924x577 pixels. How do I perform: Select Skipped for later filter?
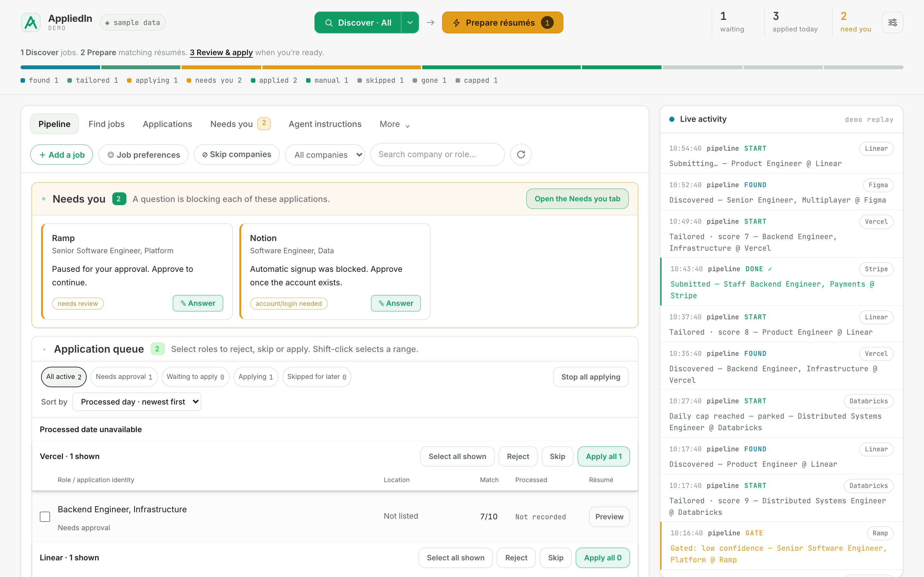317,377
